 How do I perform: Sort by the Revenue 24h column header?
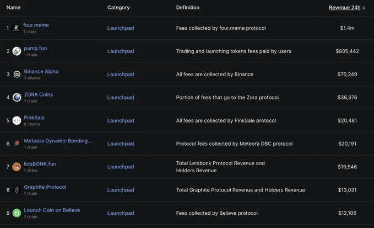click(345, 8)
